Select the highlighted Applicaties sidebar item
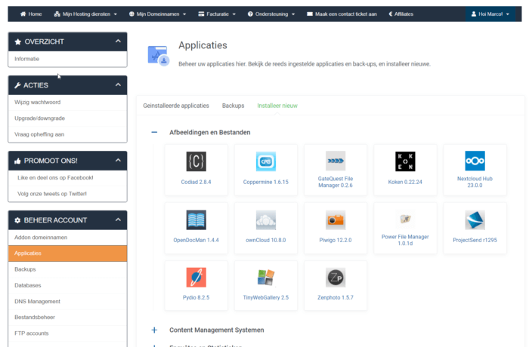The width and height of the screenshot is (529, 347). (67, 253)
